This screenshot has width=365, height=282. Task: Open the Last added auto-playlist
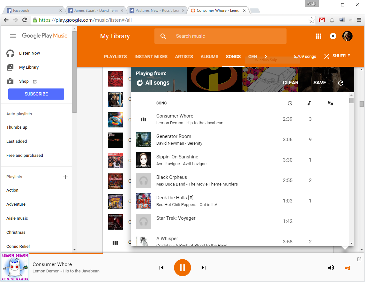(x=17, y=141)
